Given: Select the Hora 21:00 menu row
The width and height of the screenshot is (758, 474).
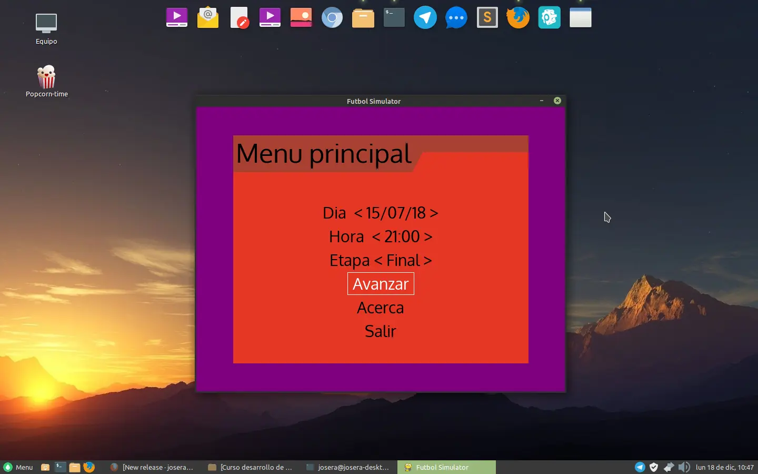Looking at the screenshot, I should (381, 236).
